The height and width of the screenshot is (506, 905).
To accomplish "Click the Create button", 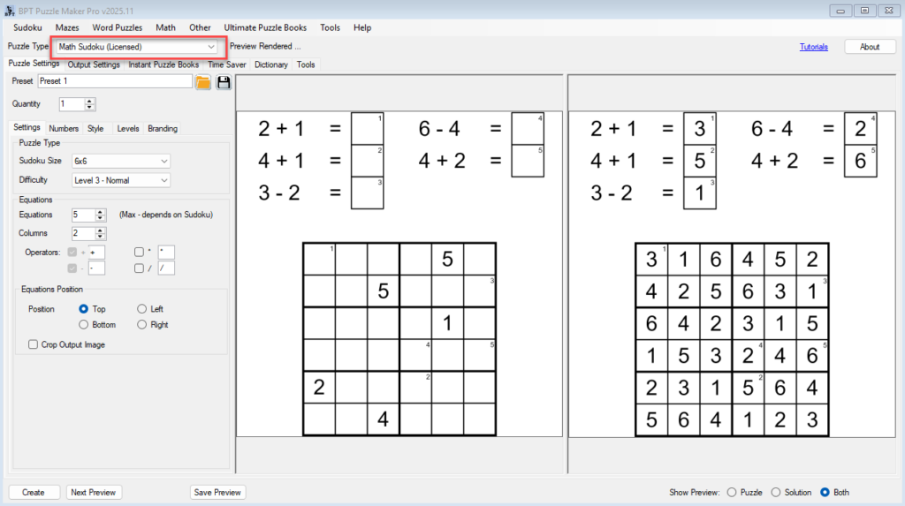I will [x=34, y=492].
